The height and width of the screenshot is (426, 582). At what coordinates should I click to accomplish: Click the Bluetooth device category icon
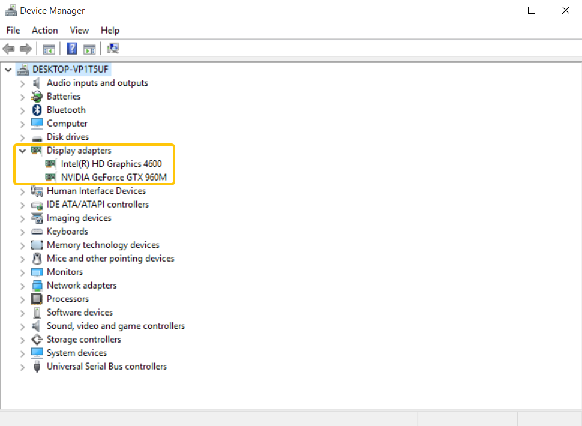37,110
